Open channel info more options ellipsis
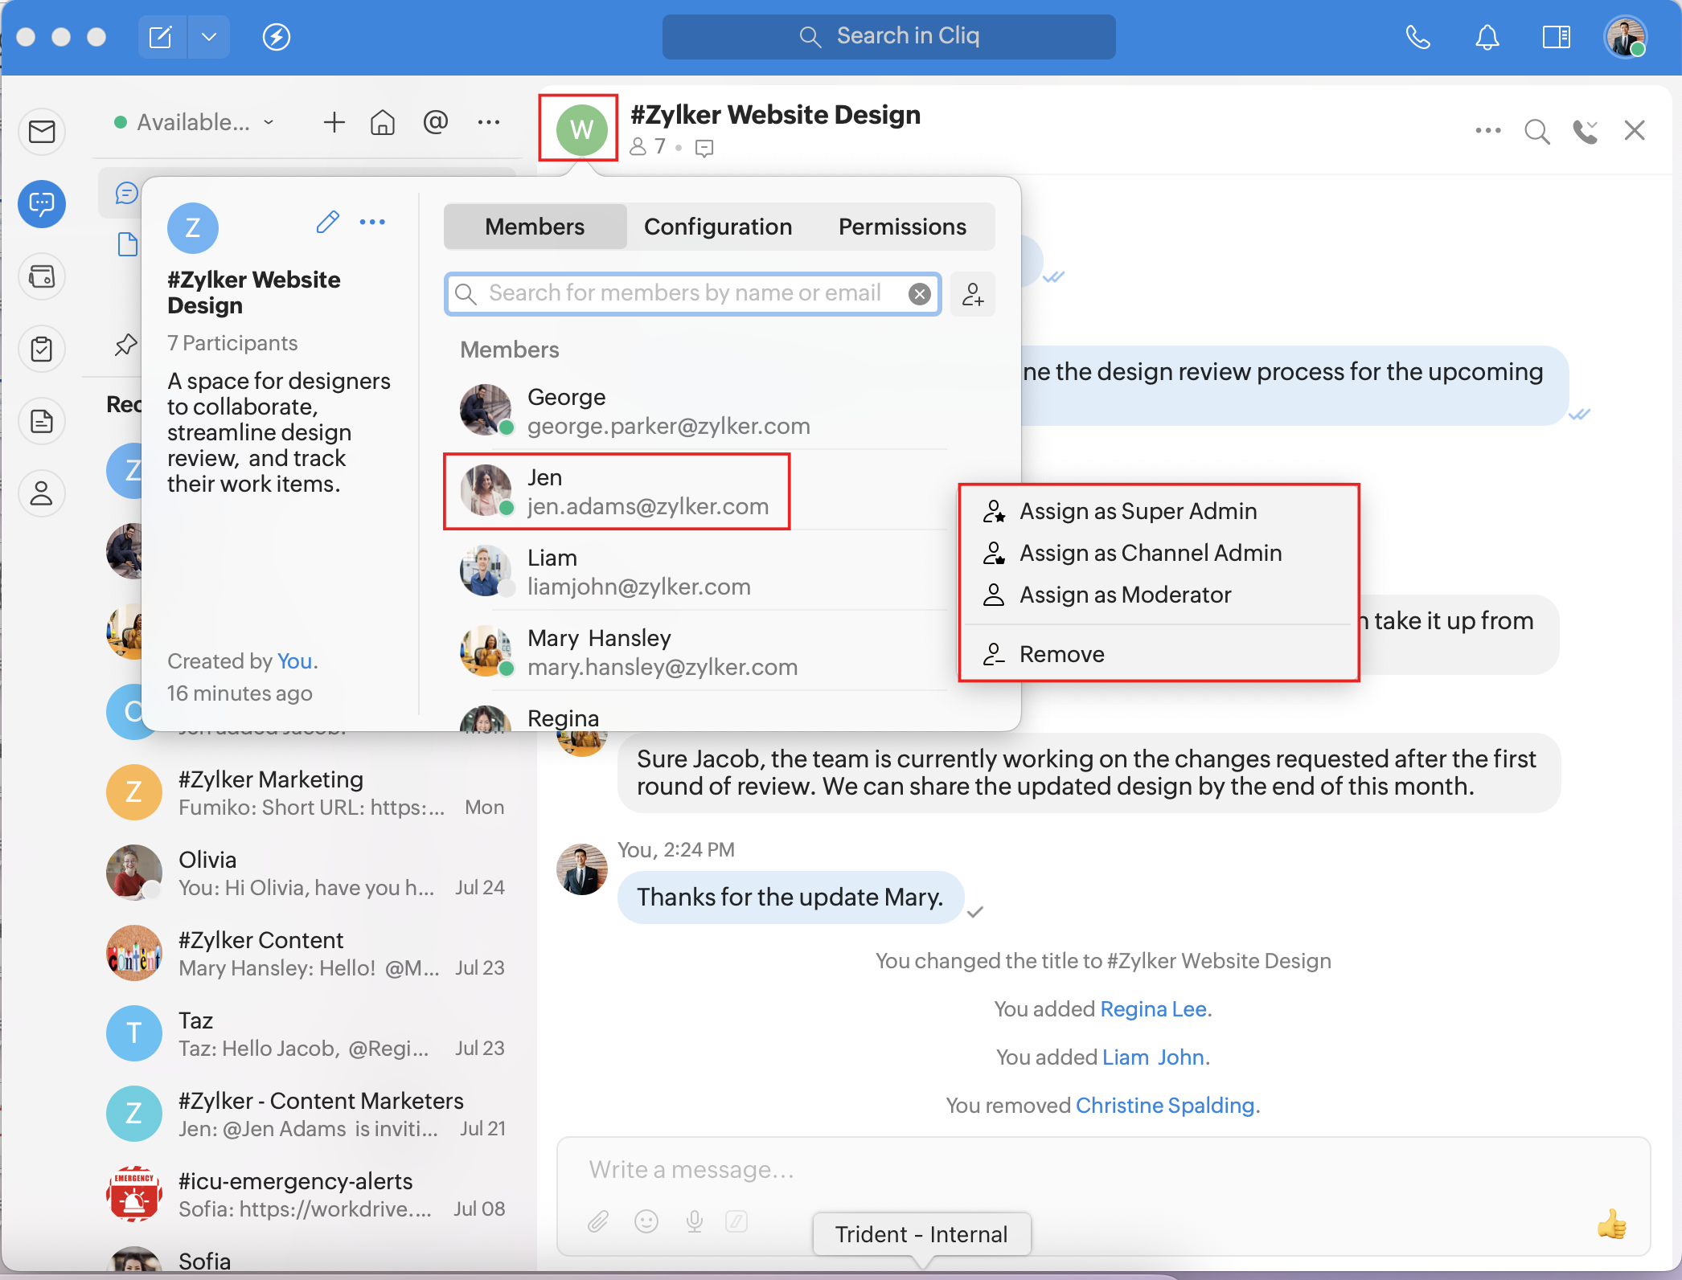The image size is (1682, 1280). click(372, 222)
